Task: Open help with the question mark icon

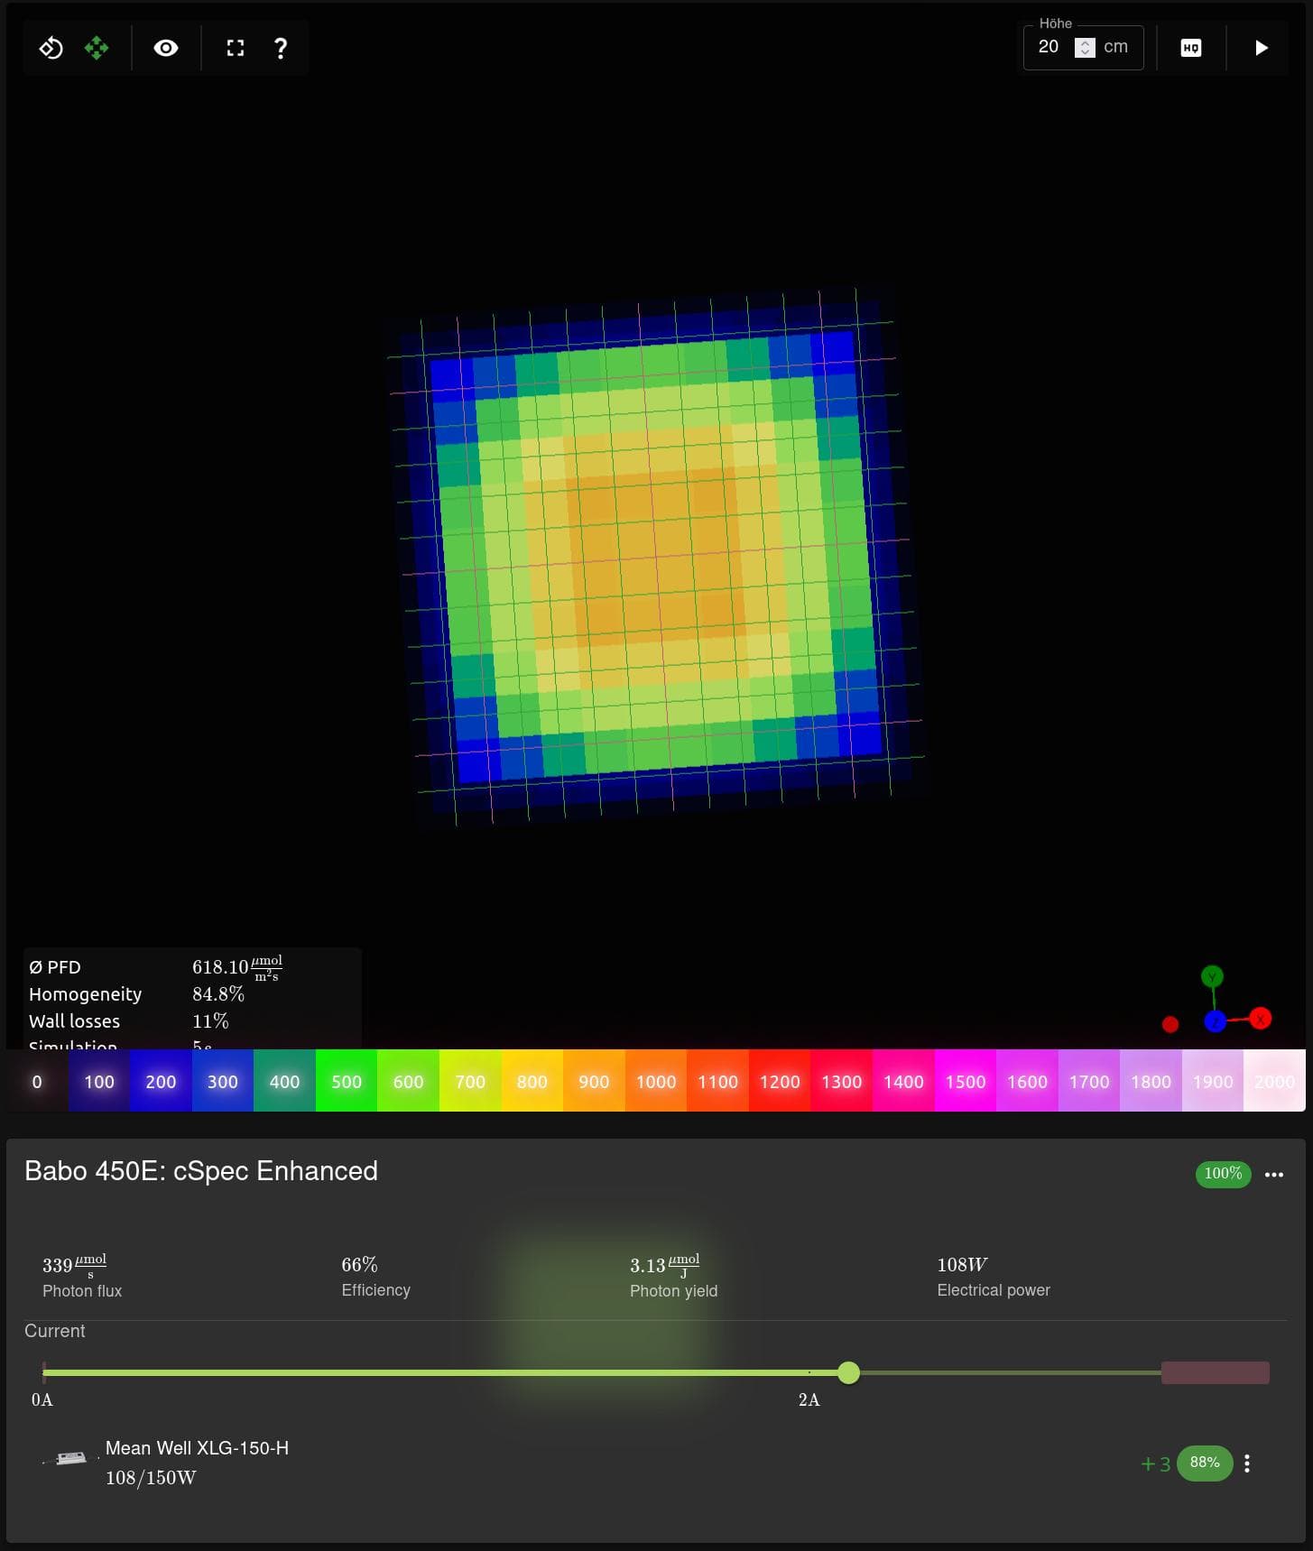Action: pyautogui.click(x=281, y=48)
